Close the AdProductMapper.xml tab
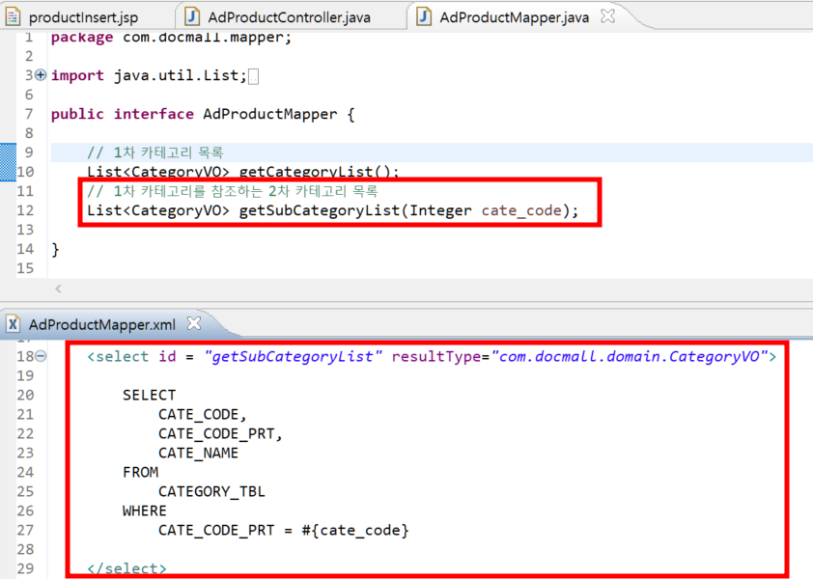This screenshot has height=579, width=813. pyautogui.click(x=194, y=323)
